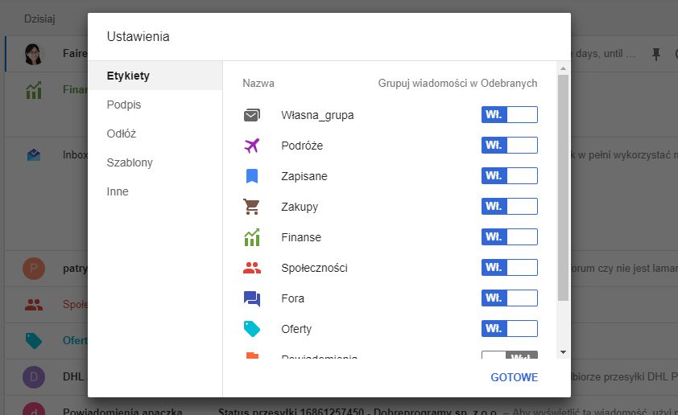
Task: Click the purple Podróże airplane icon
Action: click(252, 146)
